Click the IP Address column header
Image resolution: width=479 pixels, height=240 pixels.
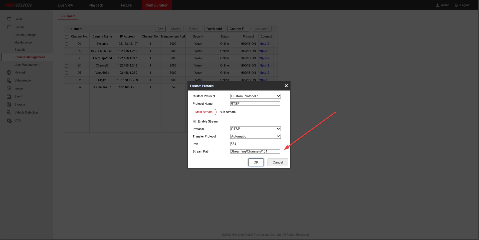point(127,36)
